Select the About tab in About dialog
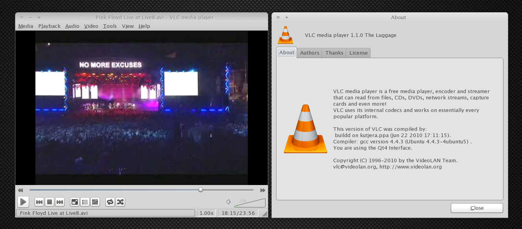 click(x=287, y=53)
